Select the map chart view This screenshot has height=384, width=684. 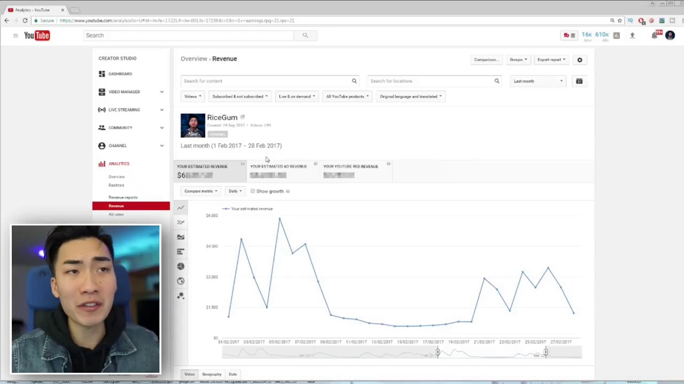(x=181, y=281)
